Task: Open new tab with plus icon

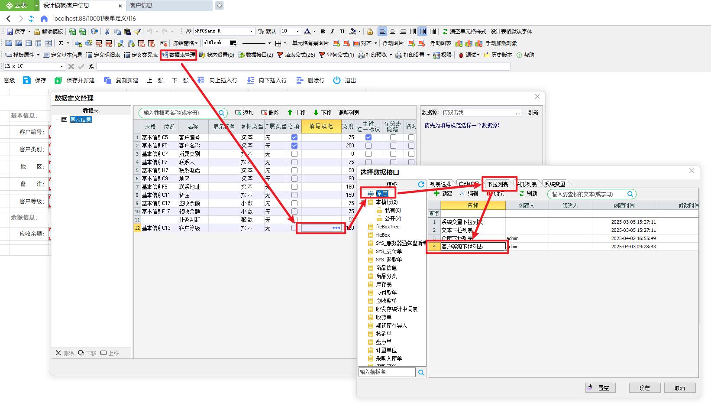Action: tap(220, 6)
